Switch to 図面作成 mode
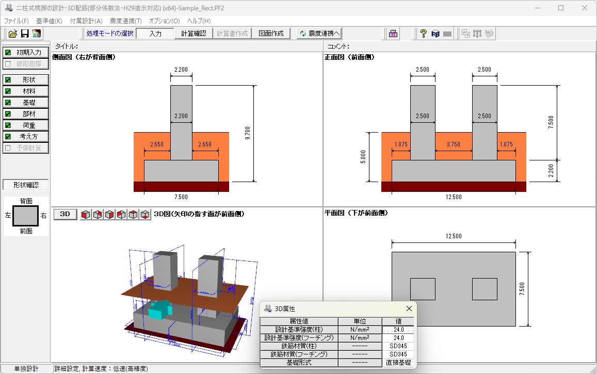 (x=271, y=34)
